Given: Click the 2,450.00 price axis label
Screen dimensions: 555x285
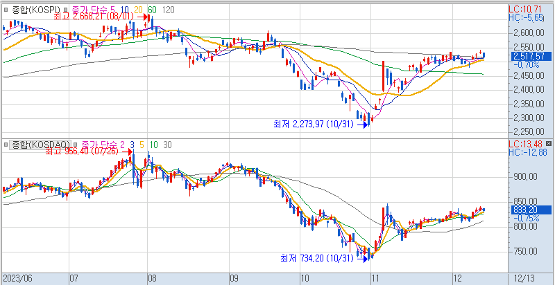Looking at the screenshot, I should point(528,75).
